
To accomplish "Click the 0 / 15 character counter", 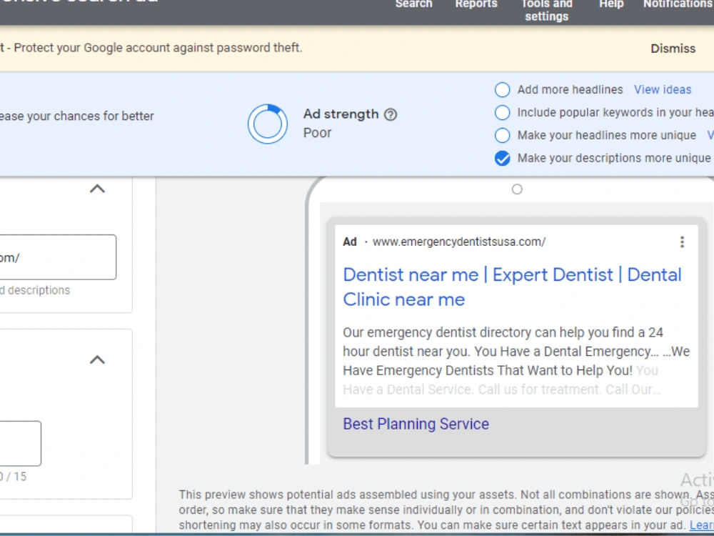I will (13, 477).
